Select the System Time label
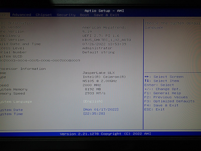The image size is (201, 151). point(11,114)
